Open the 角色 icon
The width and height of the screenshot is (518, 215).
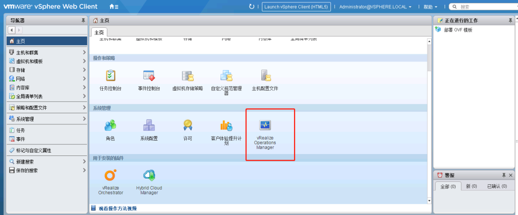click(110, 125)
